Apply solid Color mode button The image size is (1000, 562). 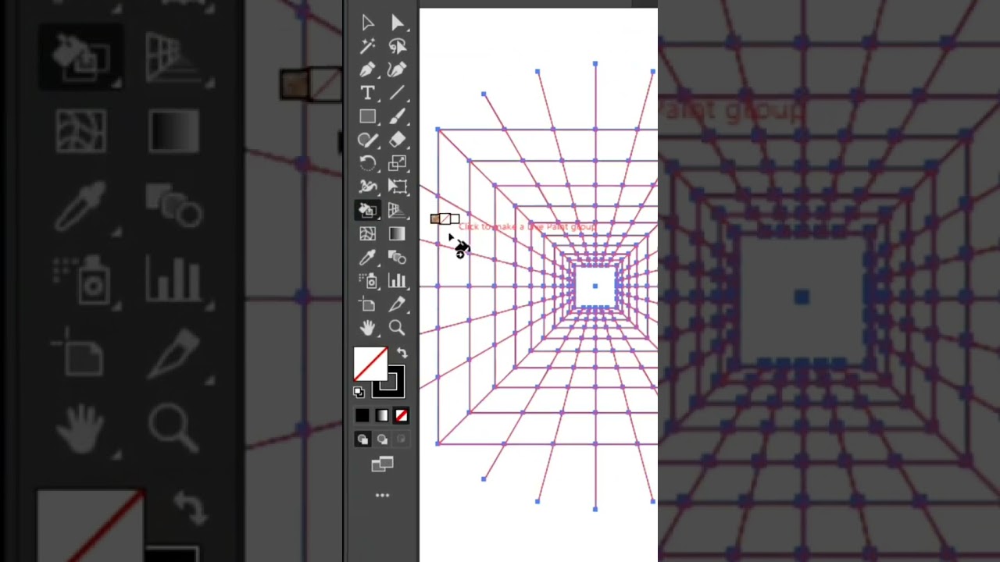(362, 416)
